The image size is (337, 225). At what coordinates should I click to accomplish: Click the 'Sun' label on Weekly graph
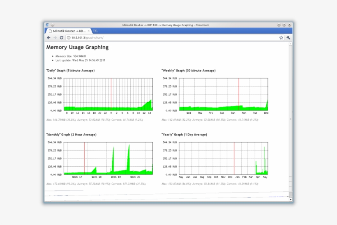point(233,113)
